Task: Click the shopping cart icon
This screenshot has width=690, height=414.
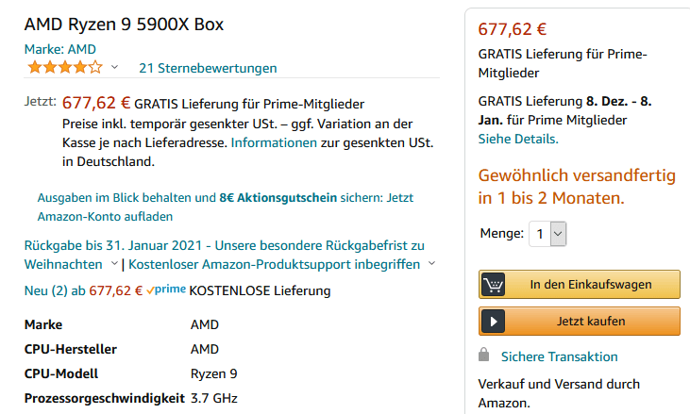Action: click(493, 285)
